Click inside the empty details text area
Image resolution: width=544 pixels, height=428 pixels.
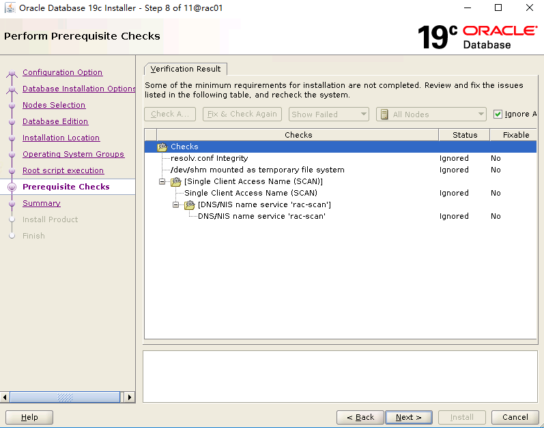coord(340,377)
